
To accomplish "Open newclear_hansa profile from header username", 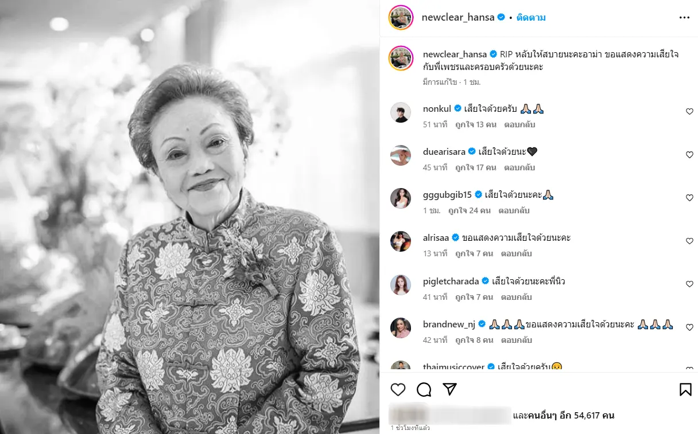I will [457, 18].
